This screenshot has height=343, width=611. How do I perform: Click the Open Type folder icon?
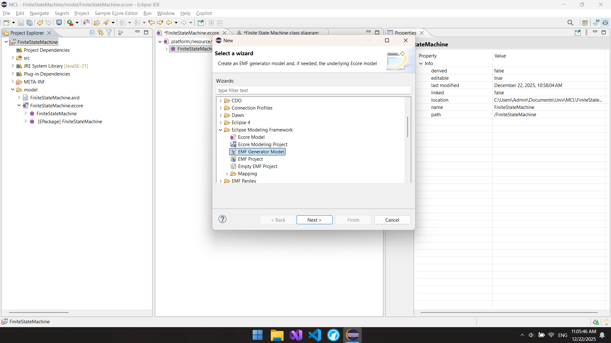click(x=97, y=23)
